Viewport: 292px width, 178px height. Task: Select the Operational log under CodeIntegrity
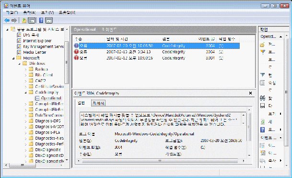51,98
